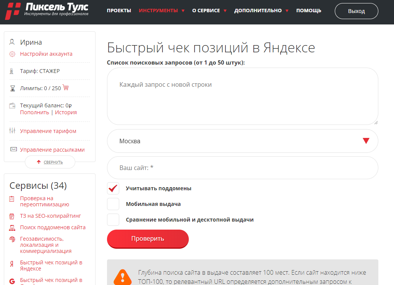Open the 'ПОМОЩЬ' menu item
This screenshot has width=394, height=285.
[308, 11]
